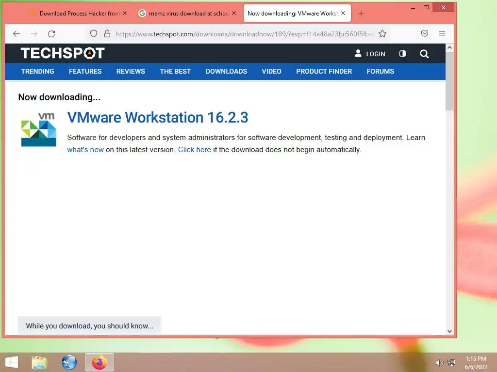Click the browser forward arrow

[x=34, y=34]
